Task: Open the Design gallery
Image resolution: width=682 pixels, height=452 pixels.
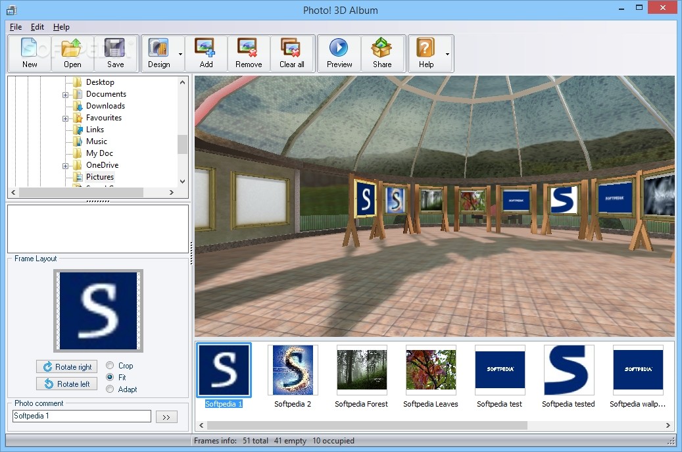Action: tap(162, 53)
